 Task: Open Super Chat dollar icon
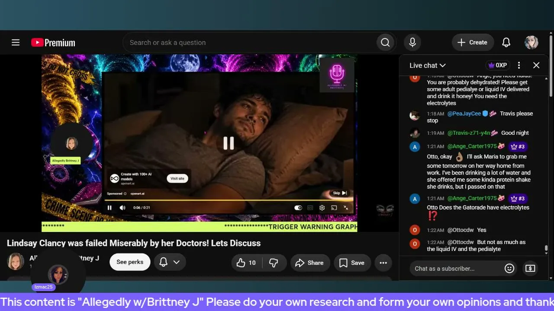530,268
